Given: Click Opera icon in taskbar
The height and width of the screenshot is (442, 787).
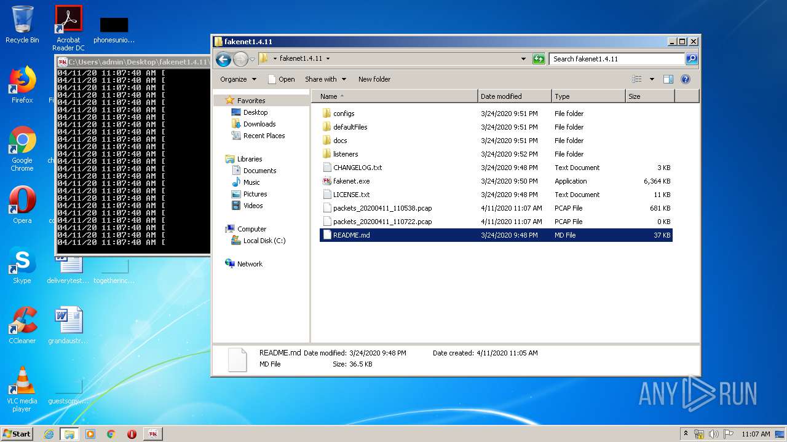Looking at the screenshot, I should pyautogui.click(x=132, y=434).
